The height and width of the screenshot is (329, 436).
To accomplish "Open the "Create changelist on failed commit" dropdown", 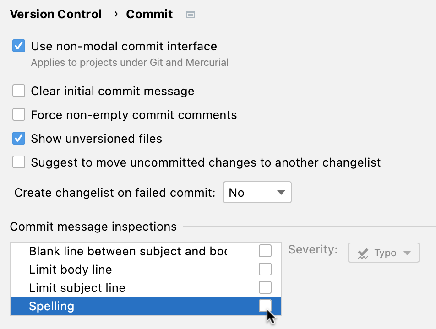I will point(257,192).
